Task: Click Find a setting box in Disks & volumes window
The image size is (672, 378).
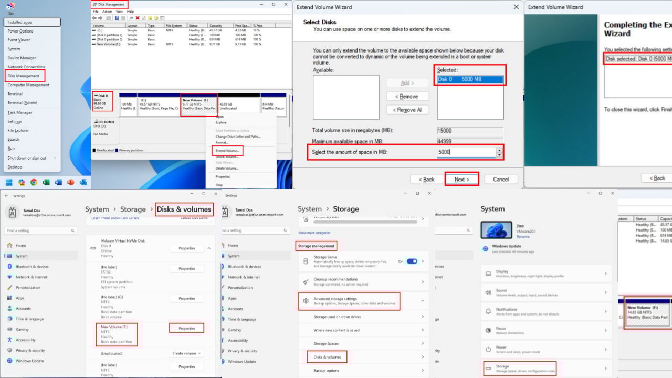Action: [x=41, y=230]
